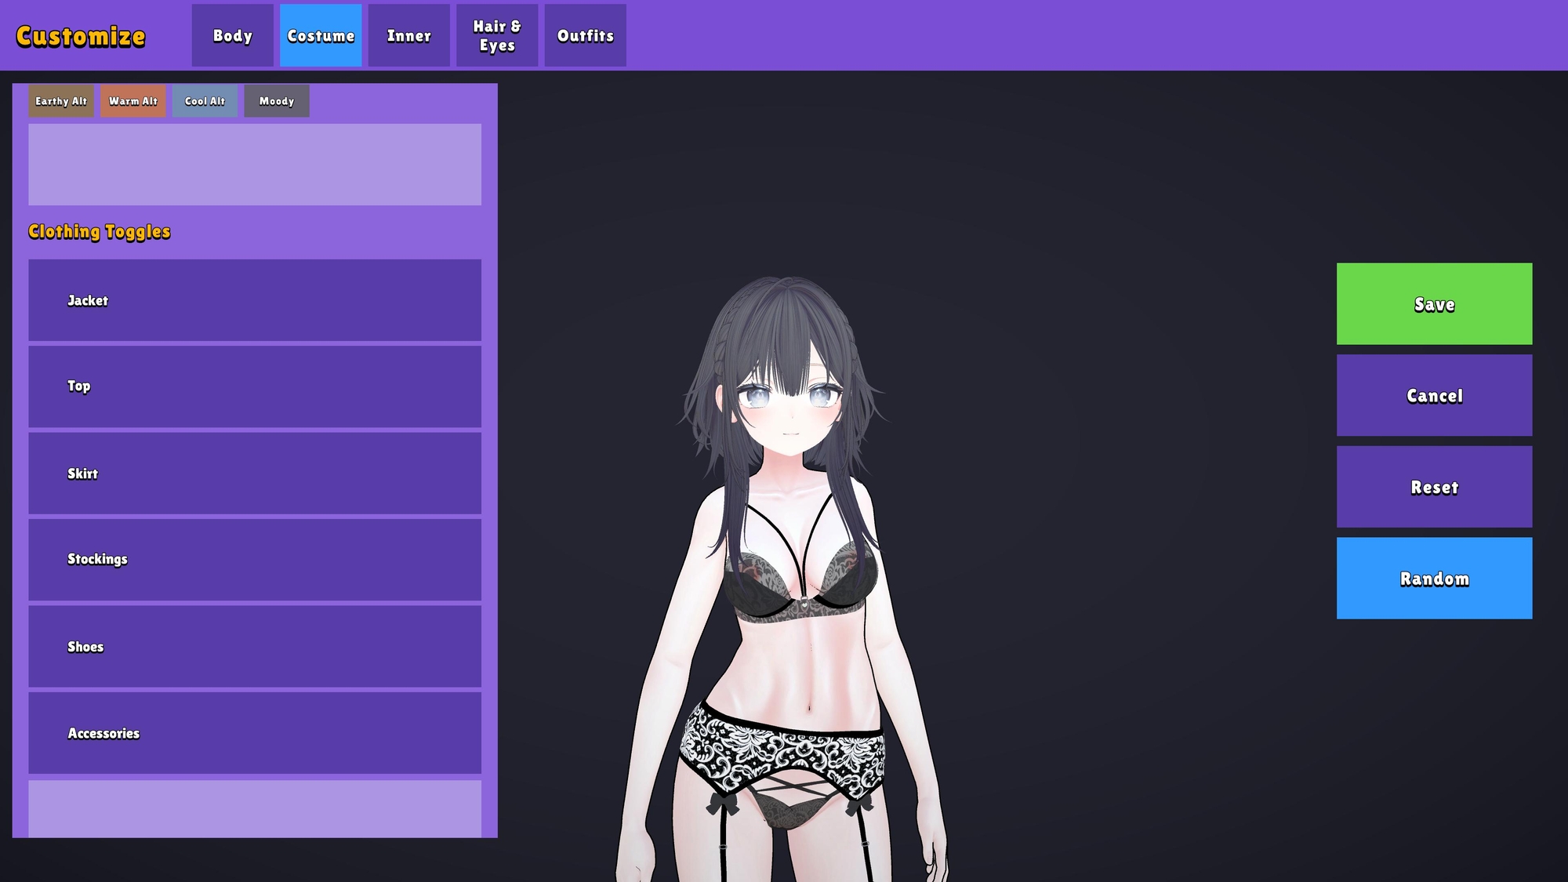Toggle the Accessories option
This screenshot has width=1568, height=882.
pyautogui.click(x=254, y=734)
